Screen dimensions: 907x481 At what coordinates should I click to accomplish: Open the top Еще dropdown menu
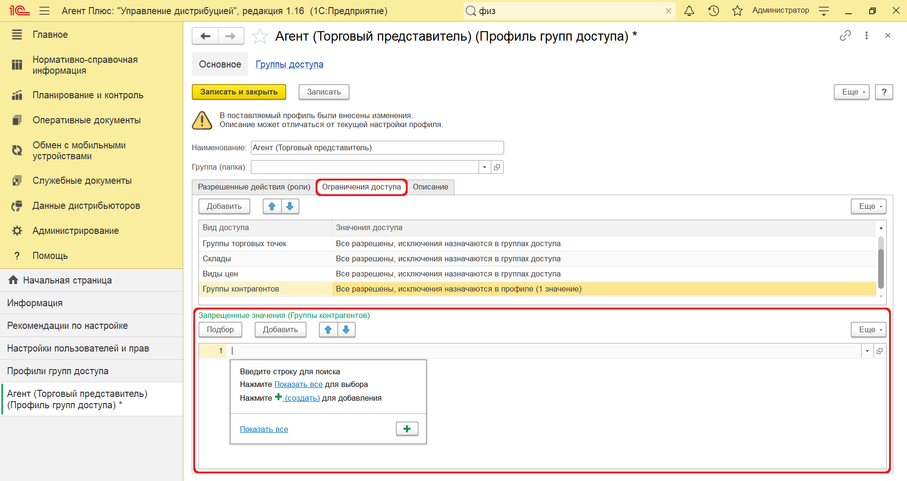click(x=852, y=92)
